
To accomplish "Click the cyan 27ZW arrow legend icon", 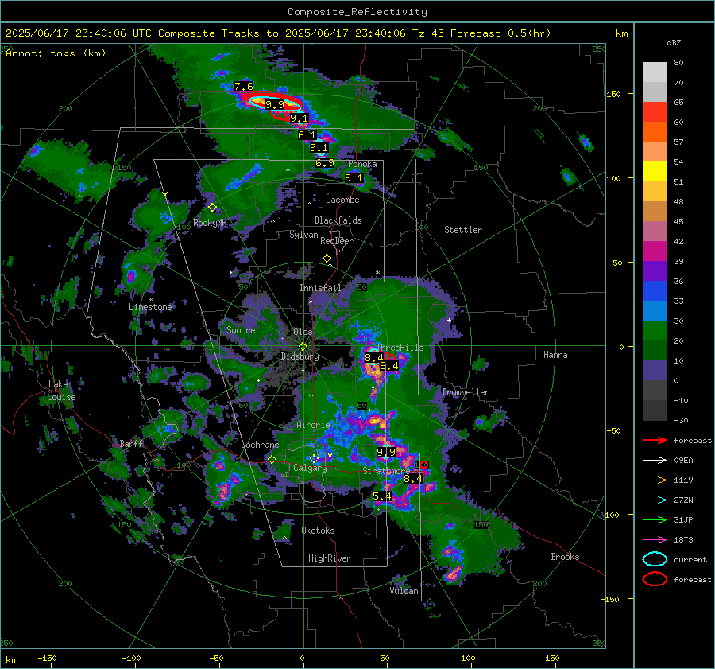I will tap(655, 500).
